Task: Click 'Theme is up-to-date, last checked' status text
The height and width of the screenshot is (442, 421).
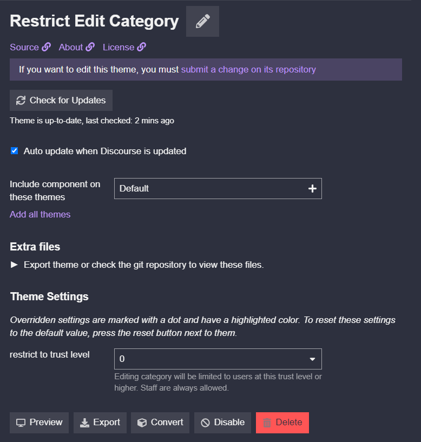Action: click(92, 121)
